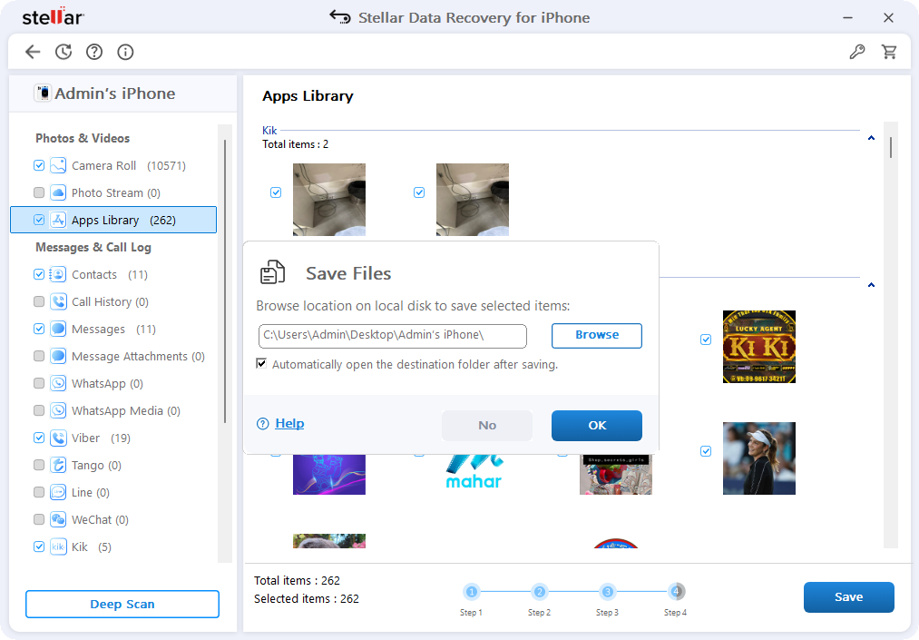Screen dimensions: 919x640
Task: Click the Photo Stream cloud icon
Action: (58, 192)
